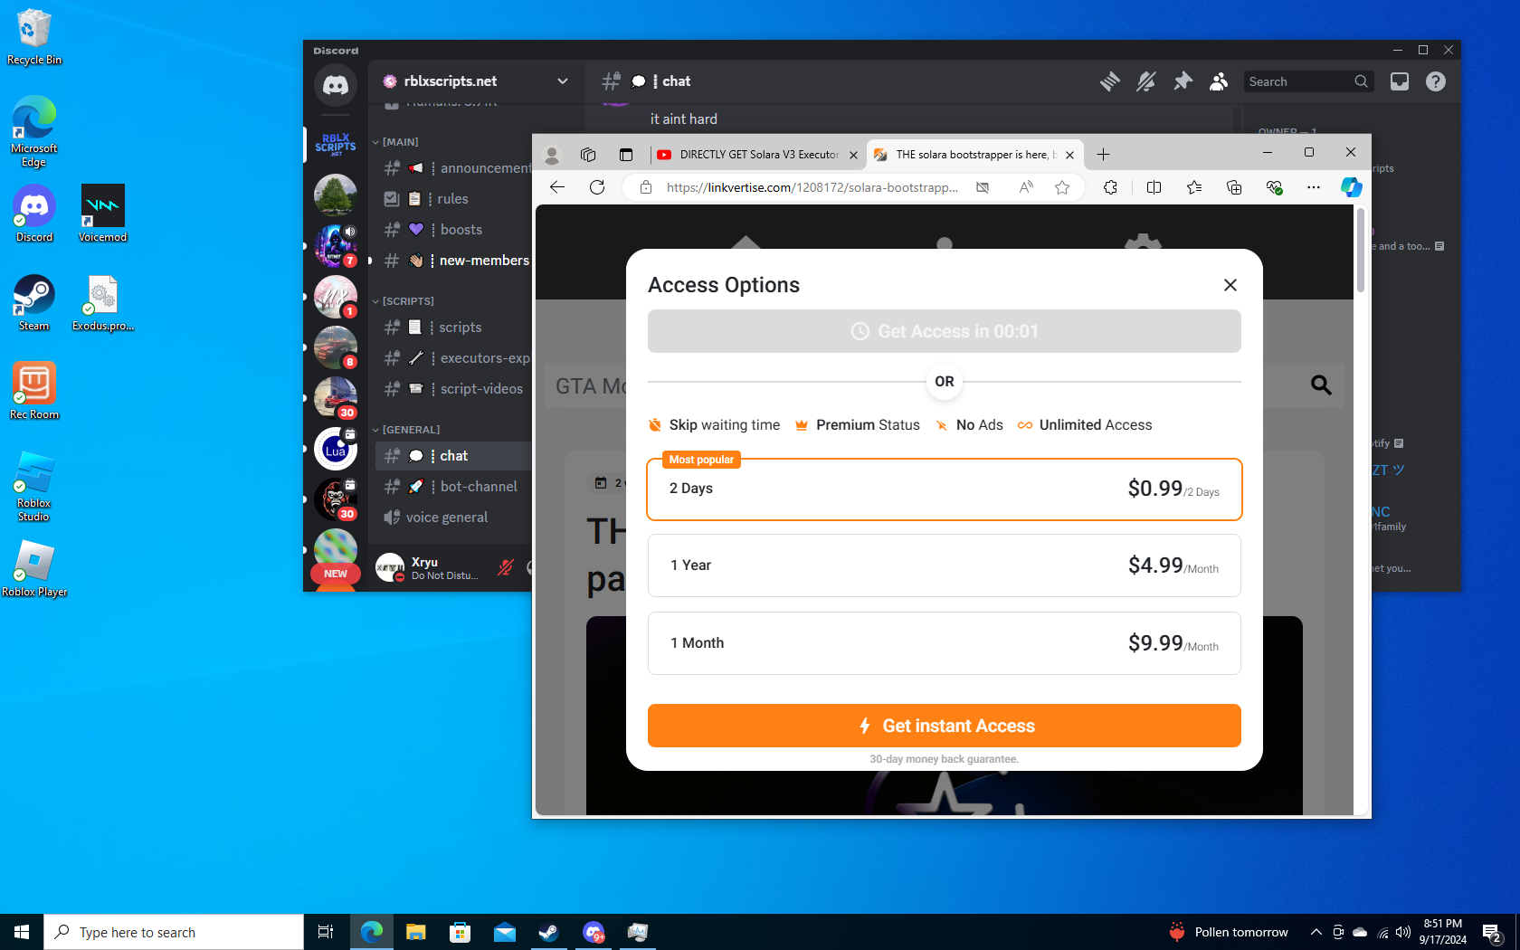The image size is (1520, 950).
Task: Select the 1 Month plan option
Action: point(945,643)
